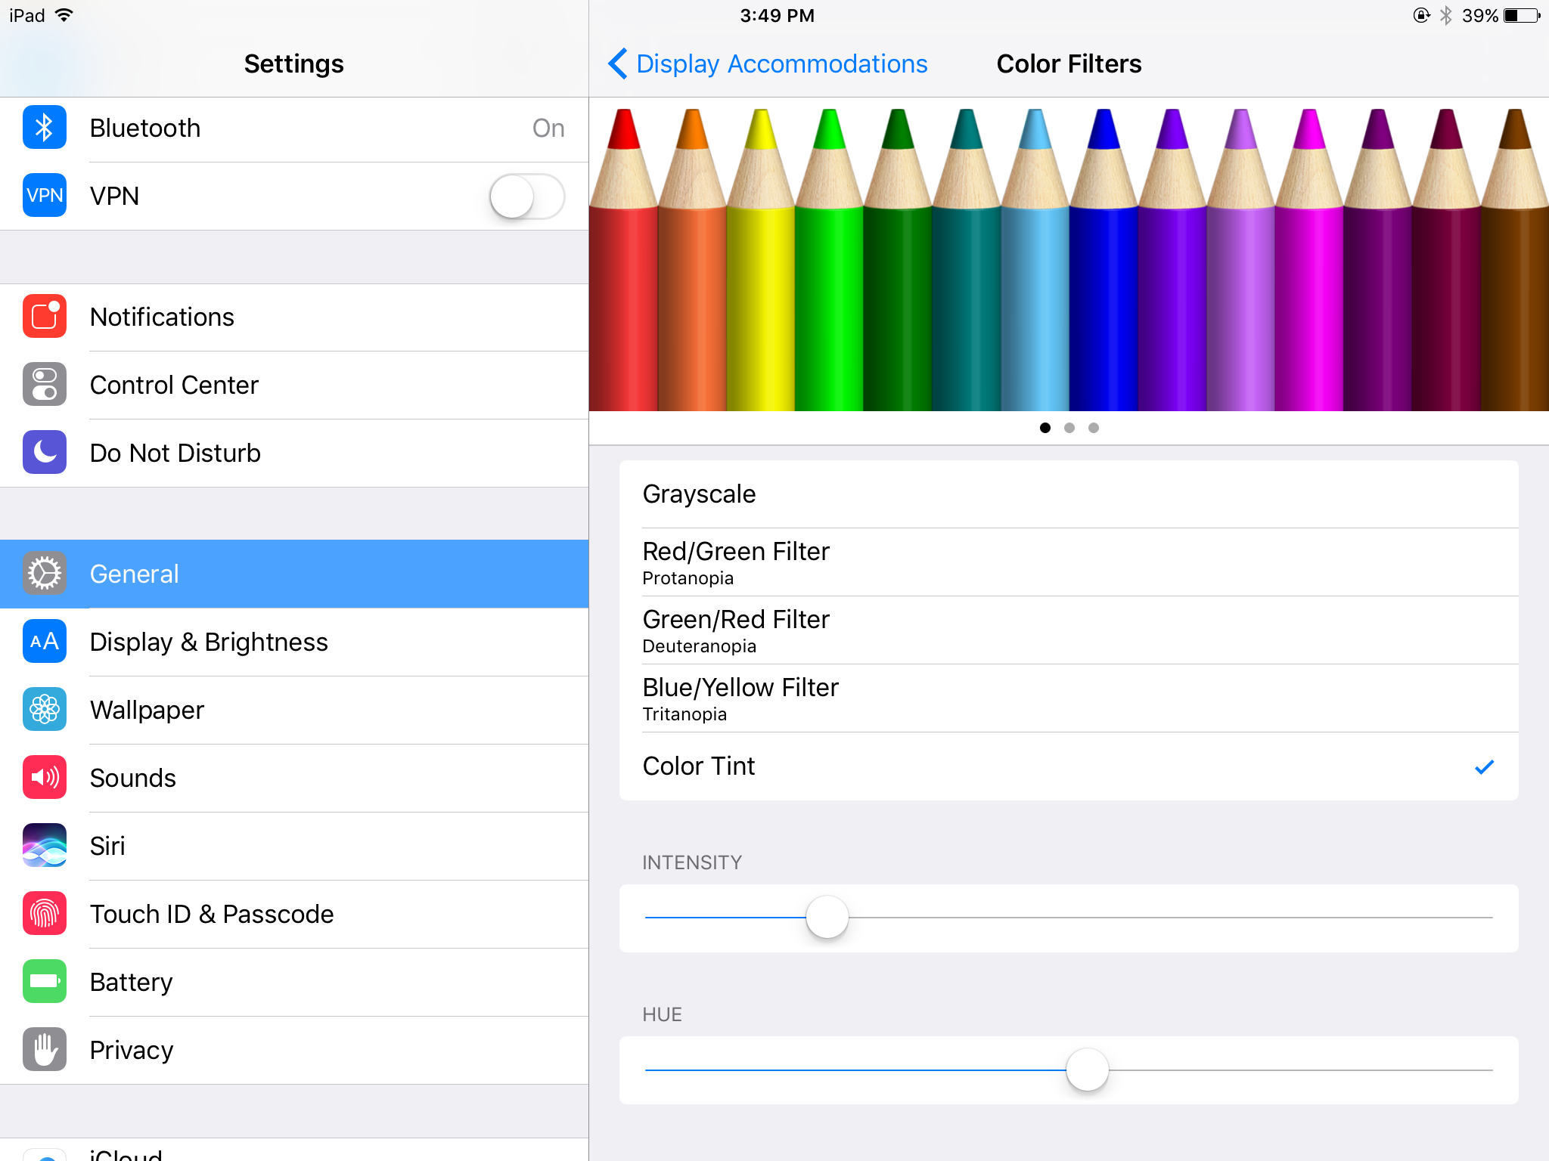Open Notifications settings
The width and height of the screenshot is (1549, 1161).
pos(294,317)
